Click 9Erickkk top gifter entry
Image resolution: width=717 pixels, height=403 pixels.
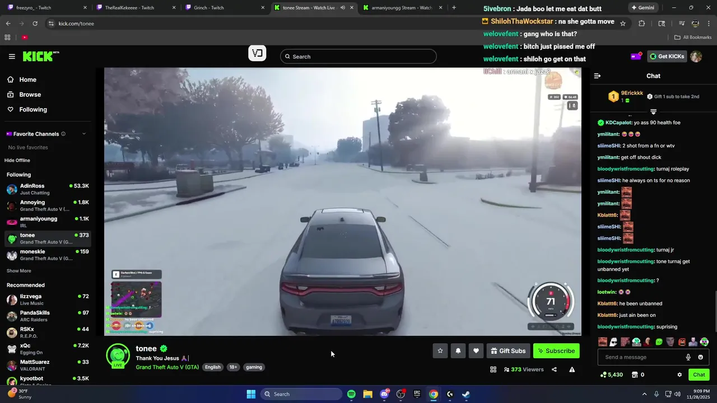click(x=626, y=96)
